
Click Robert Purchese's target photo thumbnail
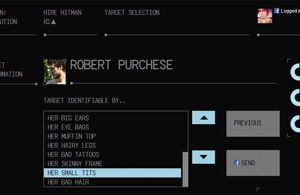pos(55,72)
